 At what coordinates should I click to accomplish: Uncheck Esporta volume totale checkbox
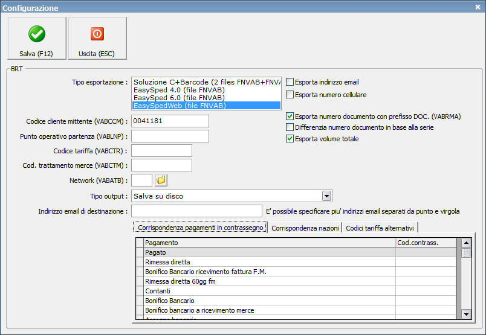pyautogui.click(x=290, y=139)
